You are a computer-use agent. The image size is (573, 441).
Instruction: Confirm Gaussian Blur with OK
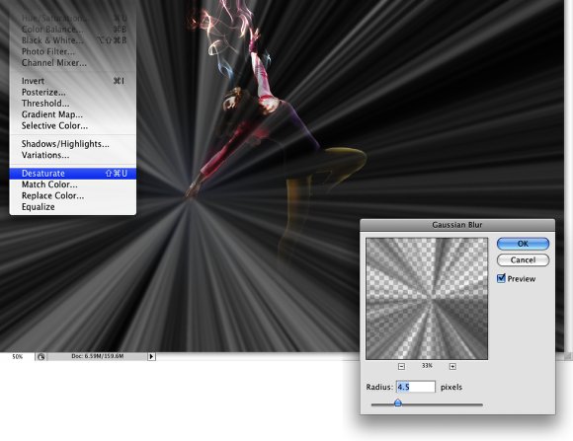pyautogui.click(x=523, y=244)
